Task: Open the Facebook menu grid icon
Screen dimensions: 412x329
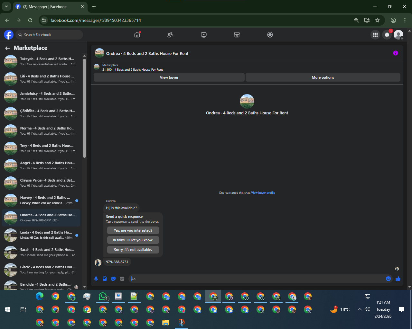Action: point(375,35)
